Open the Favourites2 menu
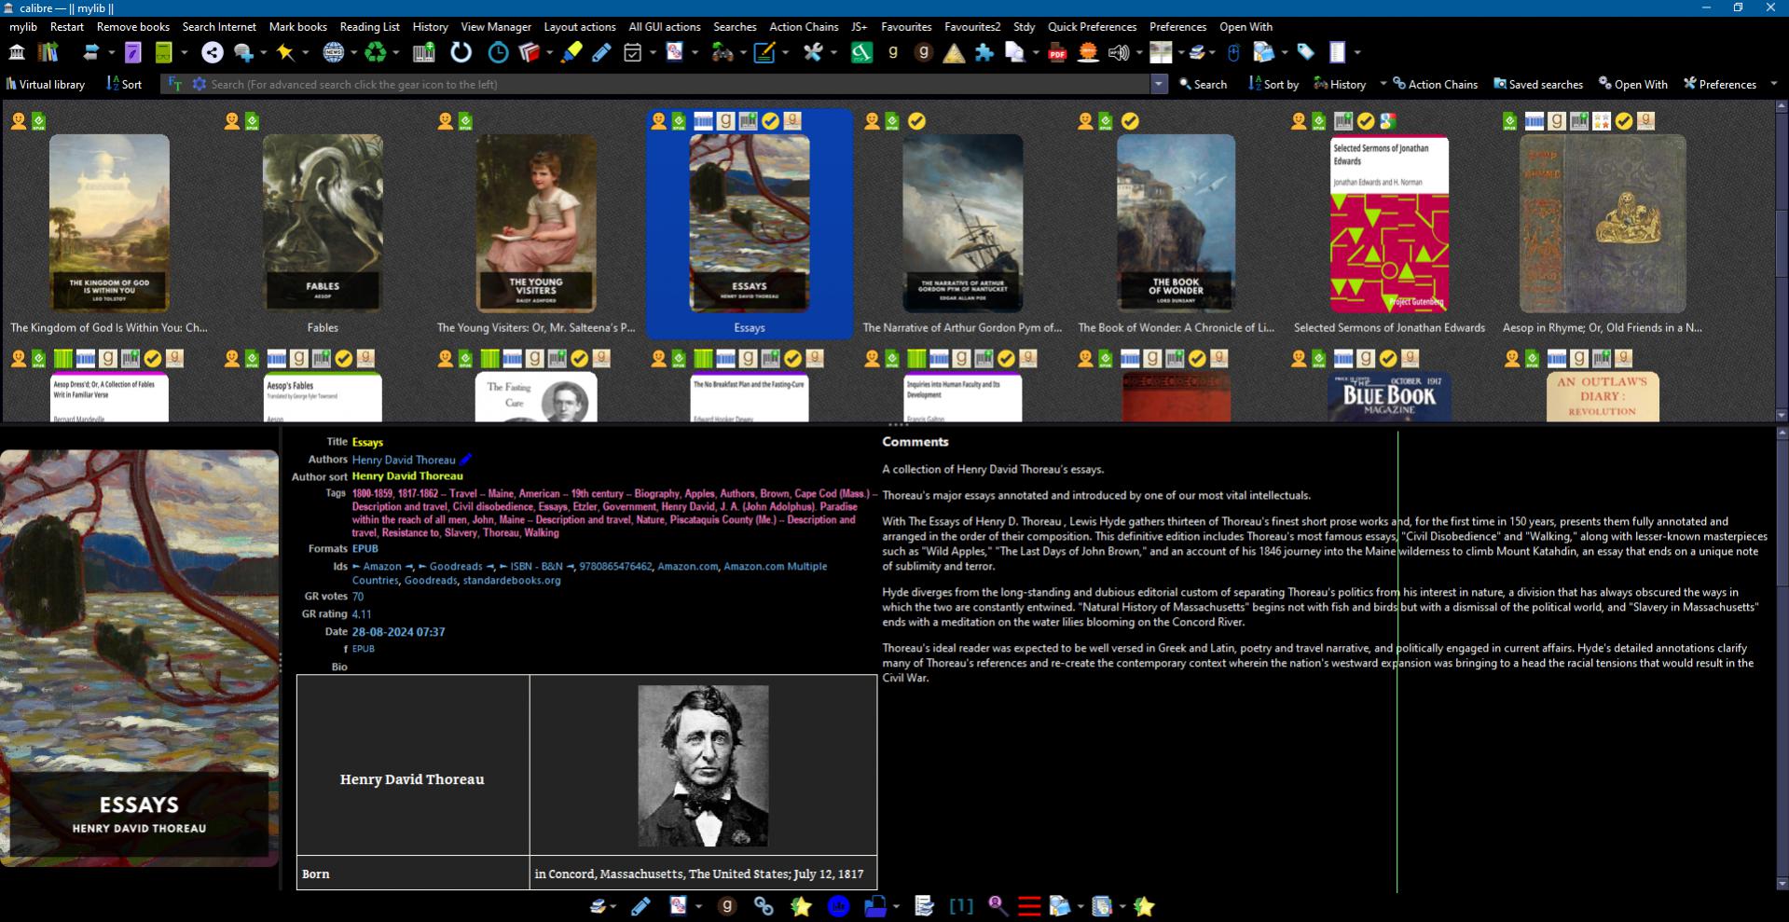The image size is (1789, 922). pos(972,27)
